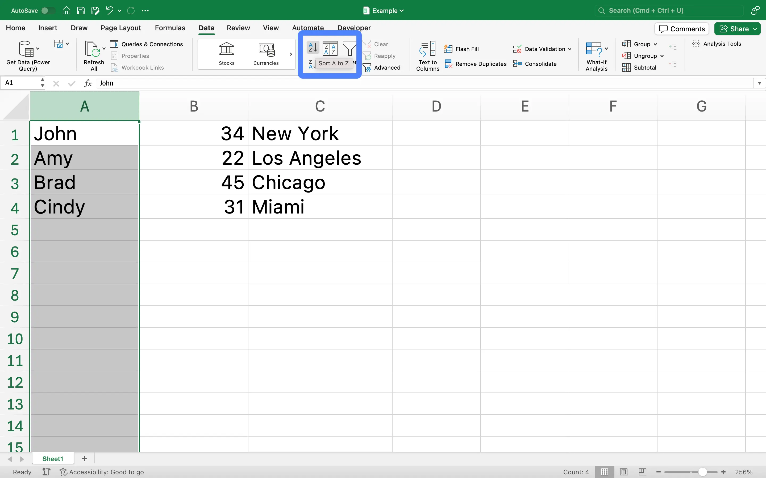Click the zoom in plus button
The width and height of the screenshot is (766, 478).
(723, 472)
